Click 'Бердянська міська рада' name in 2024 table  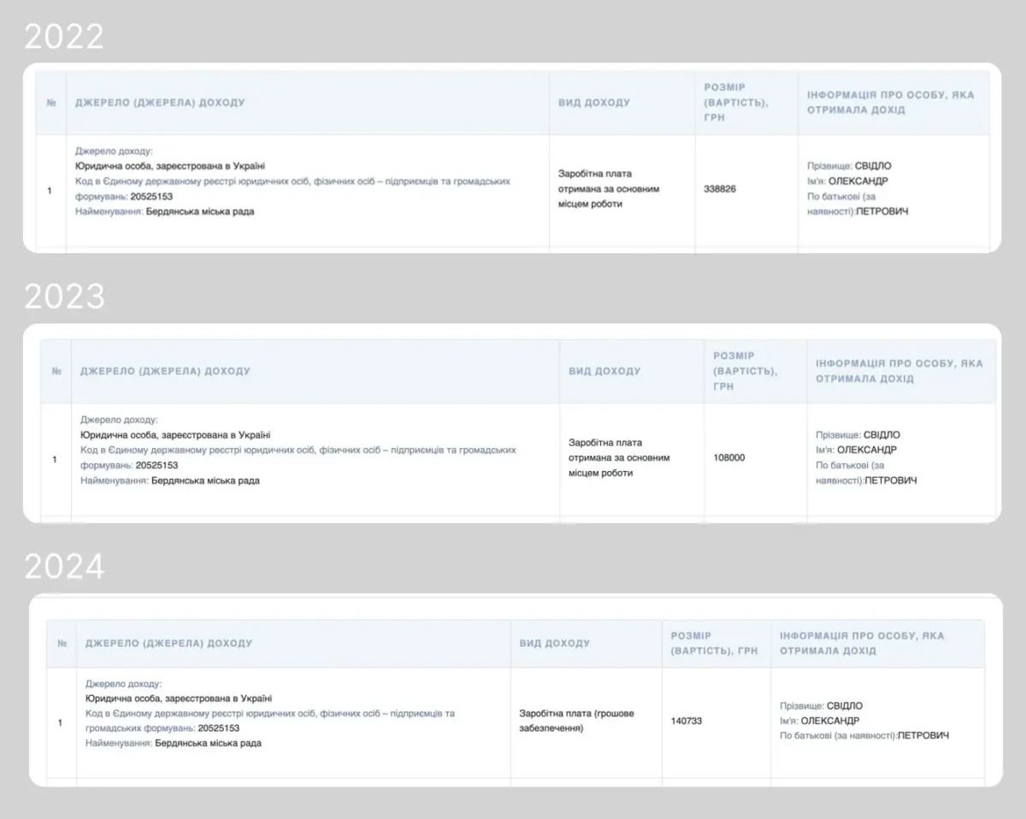[209, 744]
